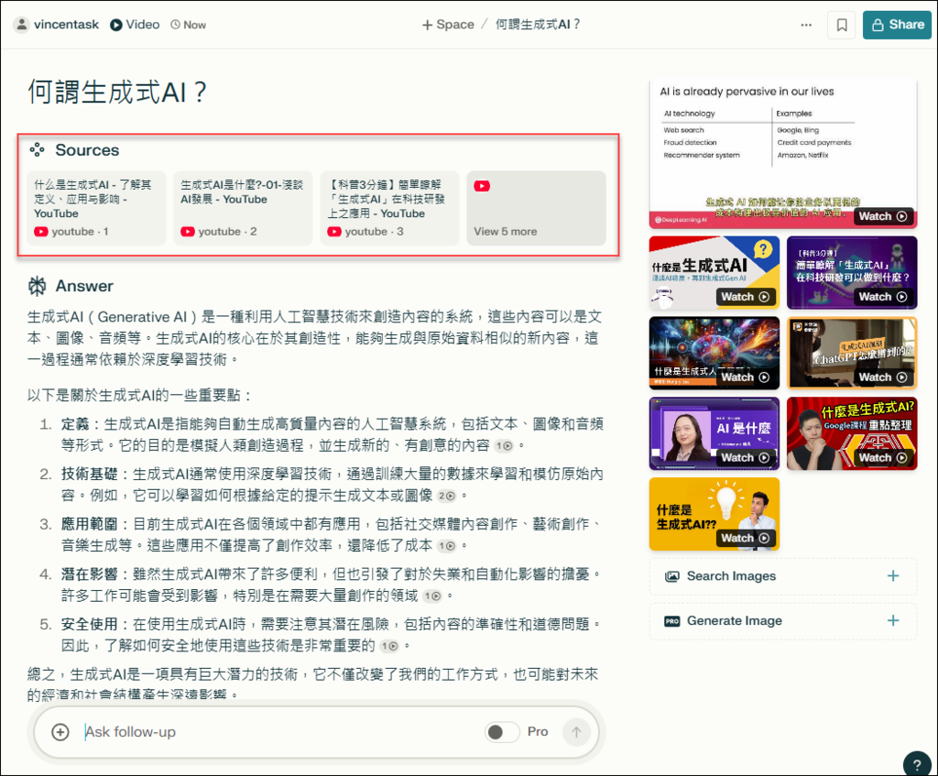Screen dimensions: 938x776
Task: Open citation 2 after 技術基礎 item
Action: coord(446,496)
